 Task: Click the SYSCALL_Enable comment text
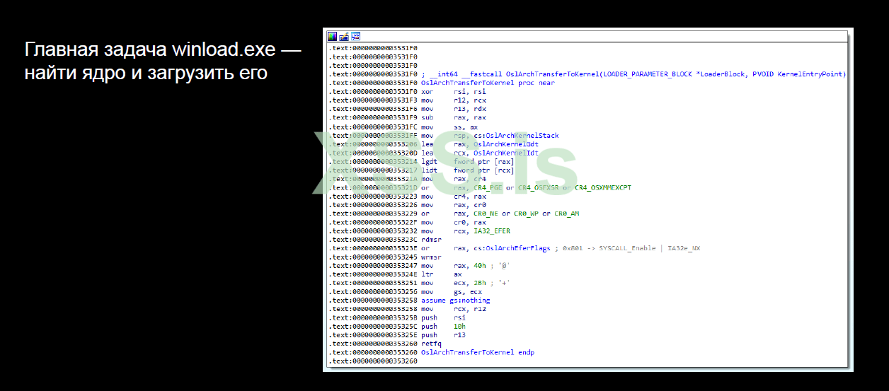(627, 248)
